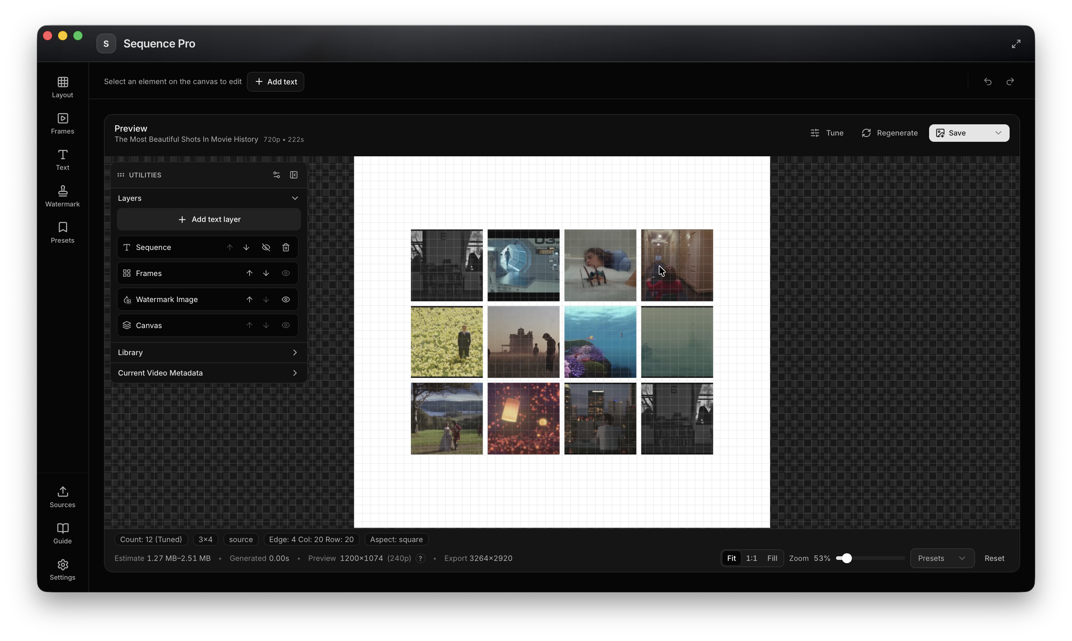The width and height of the screenshot is (1072, 641).
Task: Open the Guide panel
Action: [62, 533]
